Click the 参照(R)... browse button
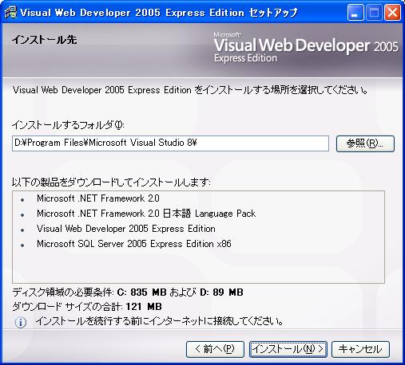 click(365, 143)
